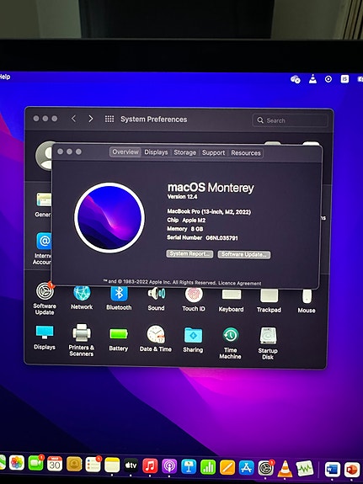Click the Software Update button in About window
The width and height of the screenshot is (363, 484).
click(244, 255)
